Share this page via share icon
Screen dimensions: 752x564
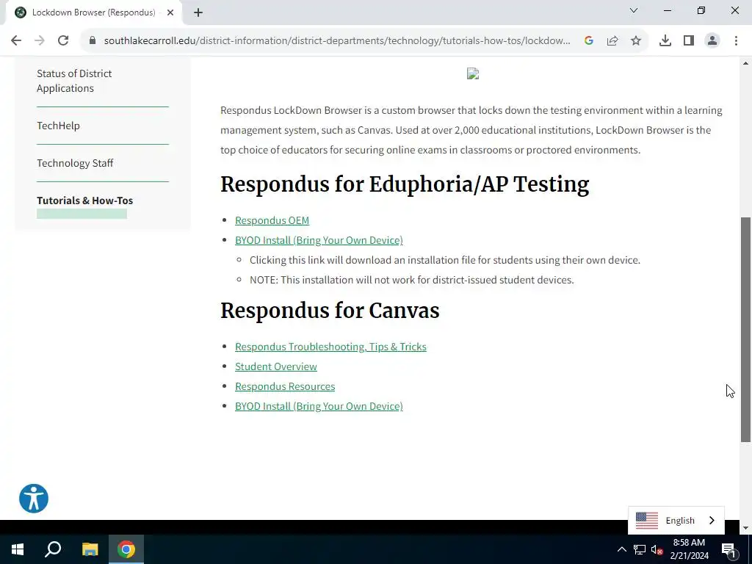click(x=612, y=41)
